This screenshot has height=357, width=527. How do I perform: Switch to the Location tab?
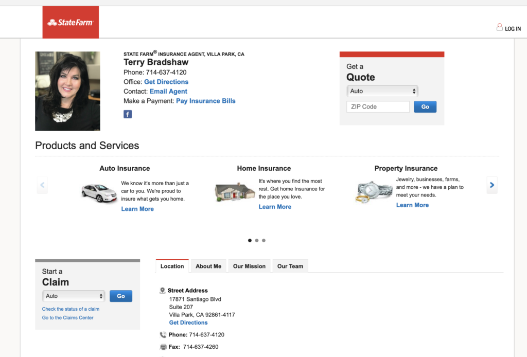(x=172, y=266)
